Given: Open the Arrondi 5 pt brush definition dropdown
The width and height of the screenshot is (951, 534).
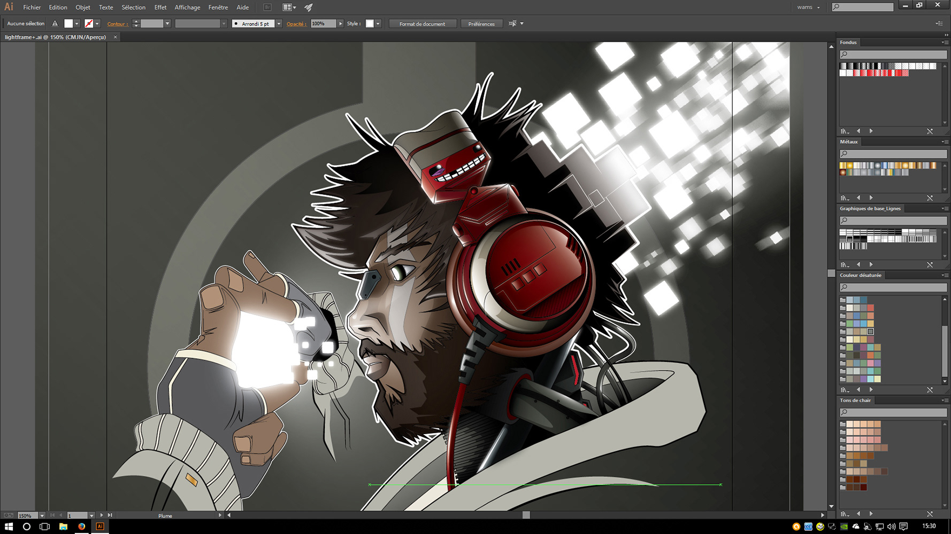Looking at the screenshot, I should click(x=279, y=23).
